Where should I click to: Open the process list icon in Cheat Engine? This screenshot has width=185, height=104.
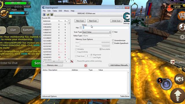click(44, 14)
